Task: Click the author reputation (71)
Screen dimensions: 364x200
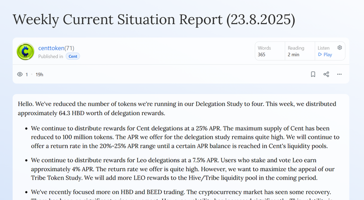Action: pyautogui.click(x=69, y=48)
